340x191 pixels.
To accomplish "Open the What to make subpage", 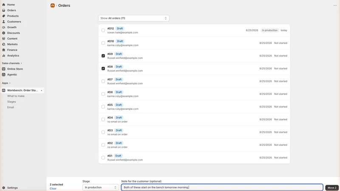I will point(16,96).
